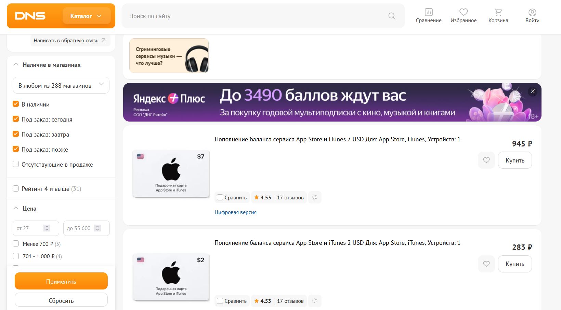Add $7 App Store card to favorites
Screen dimensions: 561x310
click(x=486, y=160)
